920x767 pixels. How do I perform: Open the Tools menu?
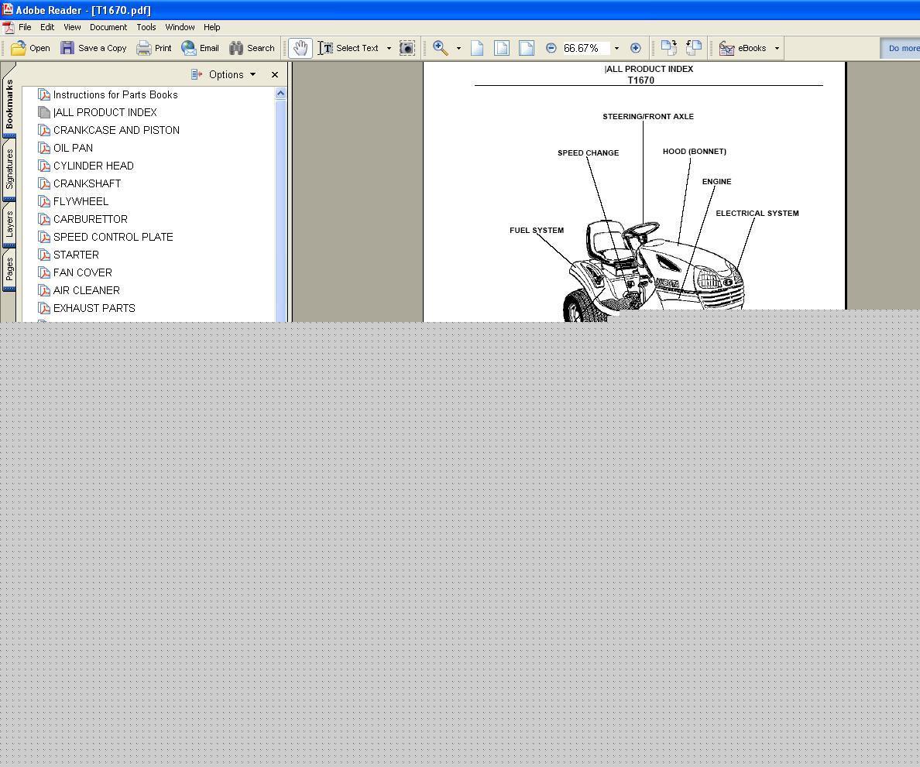[x=146, y=27]
